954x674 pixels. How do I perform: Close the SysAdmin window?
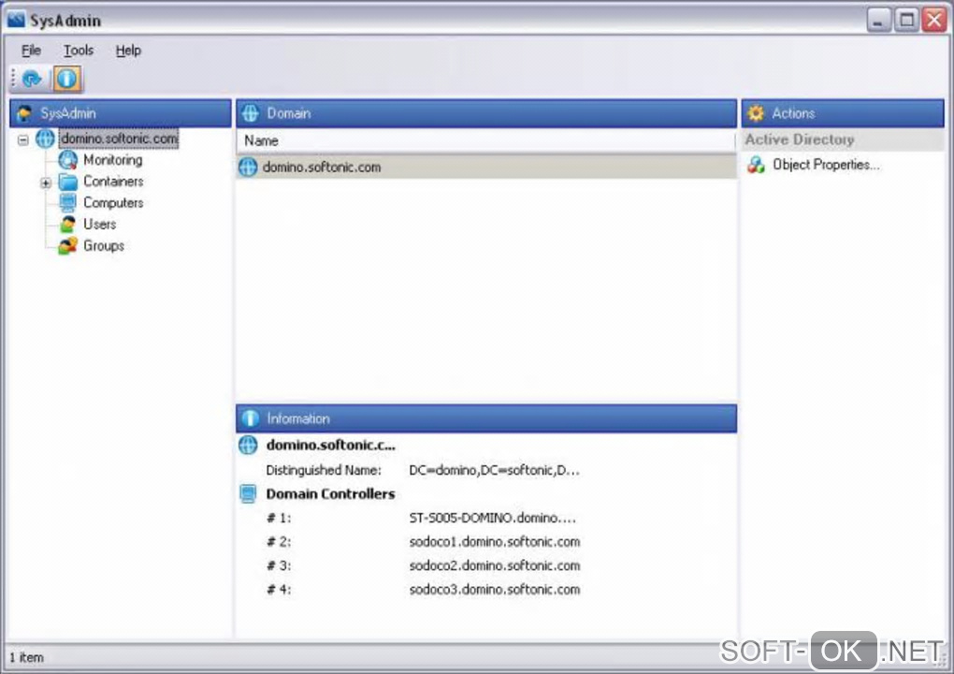[934, 20]
